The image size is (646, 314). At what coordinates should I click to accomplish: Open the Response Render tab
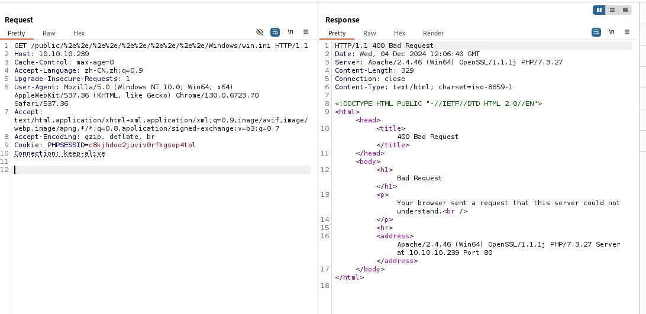pyautogui.click(x=434, y=33)
